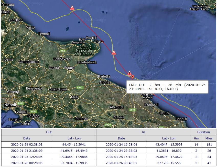Click the Hrs column header
The height and width of the screenshot is (167, 217).
pyautogui.click(x=196, y=138)
